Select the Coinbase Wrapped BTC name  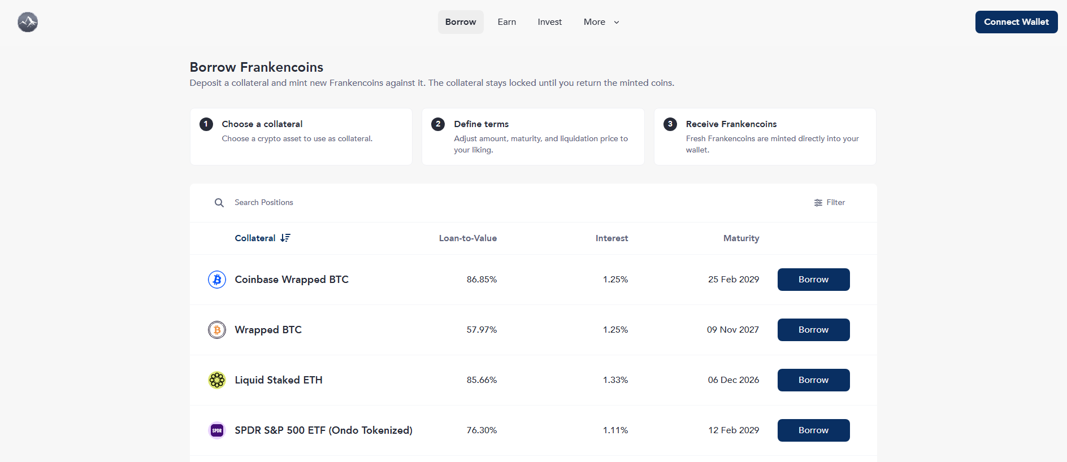pos(292,280)
